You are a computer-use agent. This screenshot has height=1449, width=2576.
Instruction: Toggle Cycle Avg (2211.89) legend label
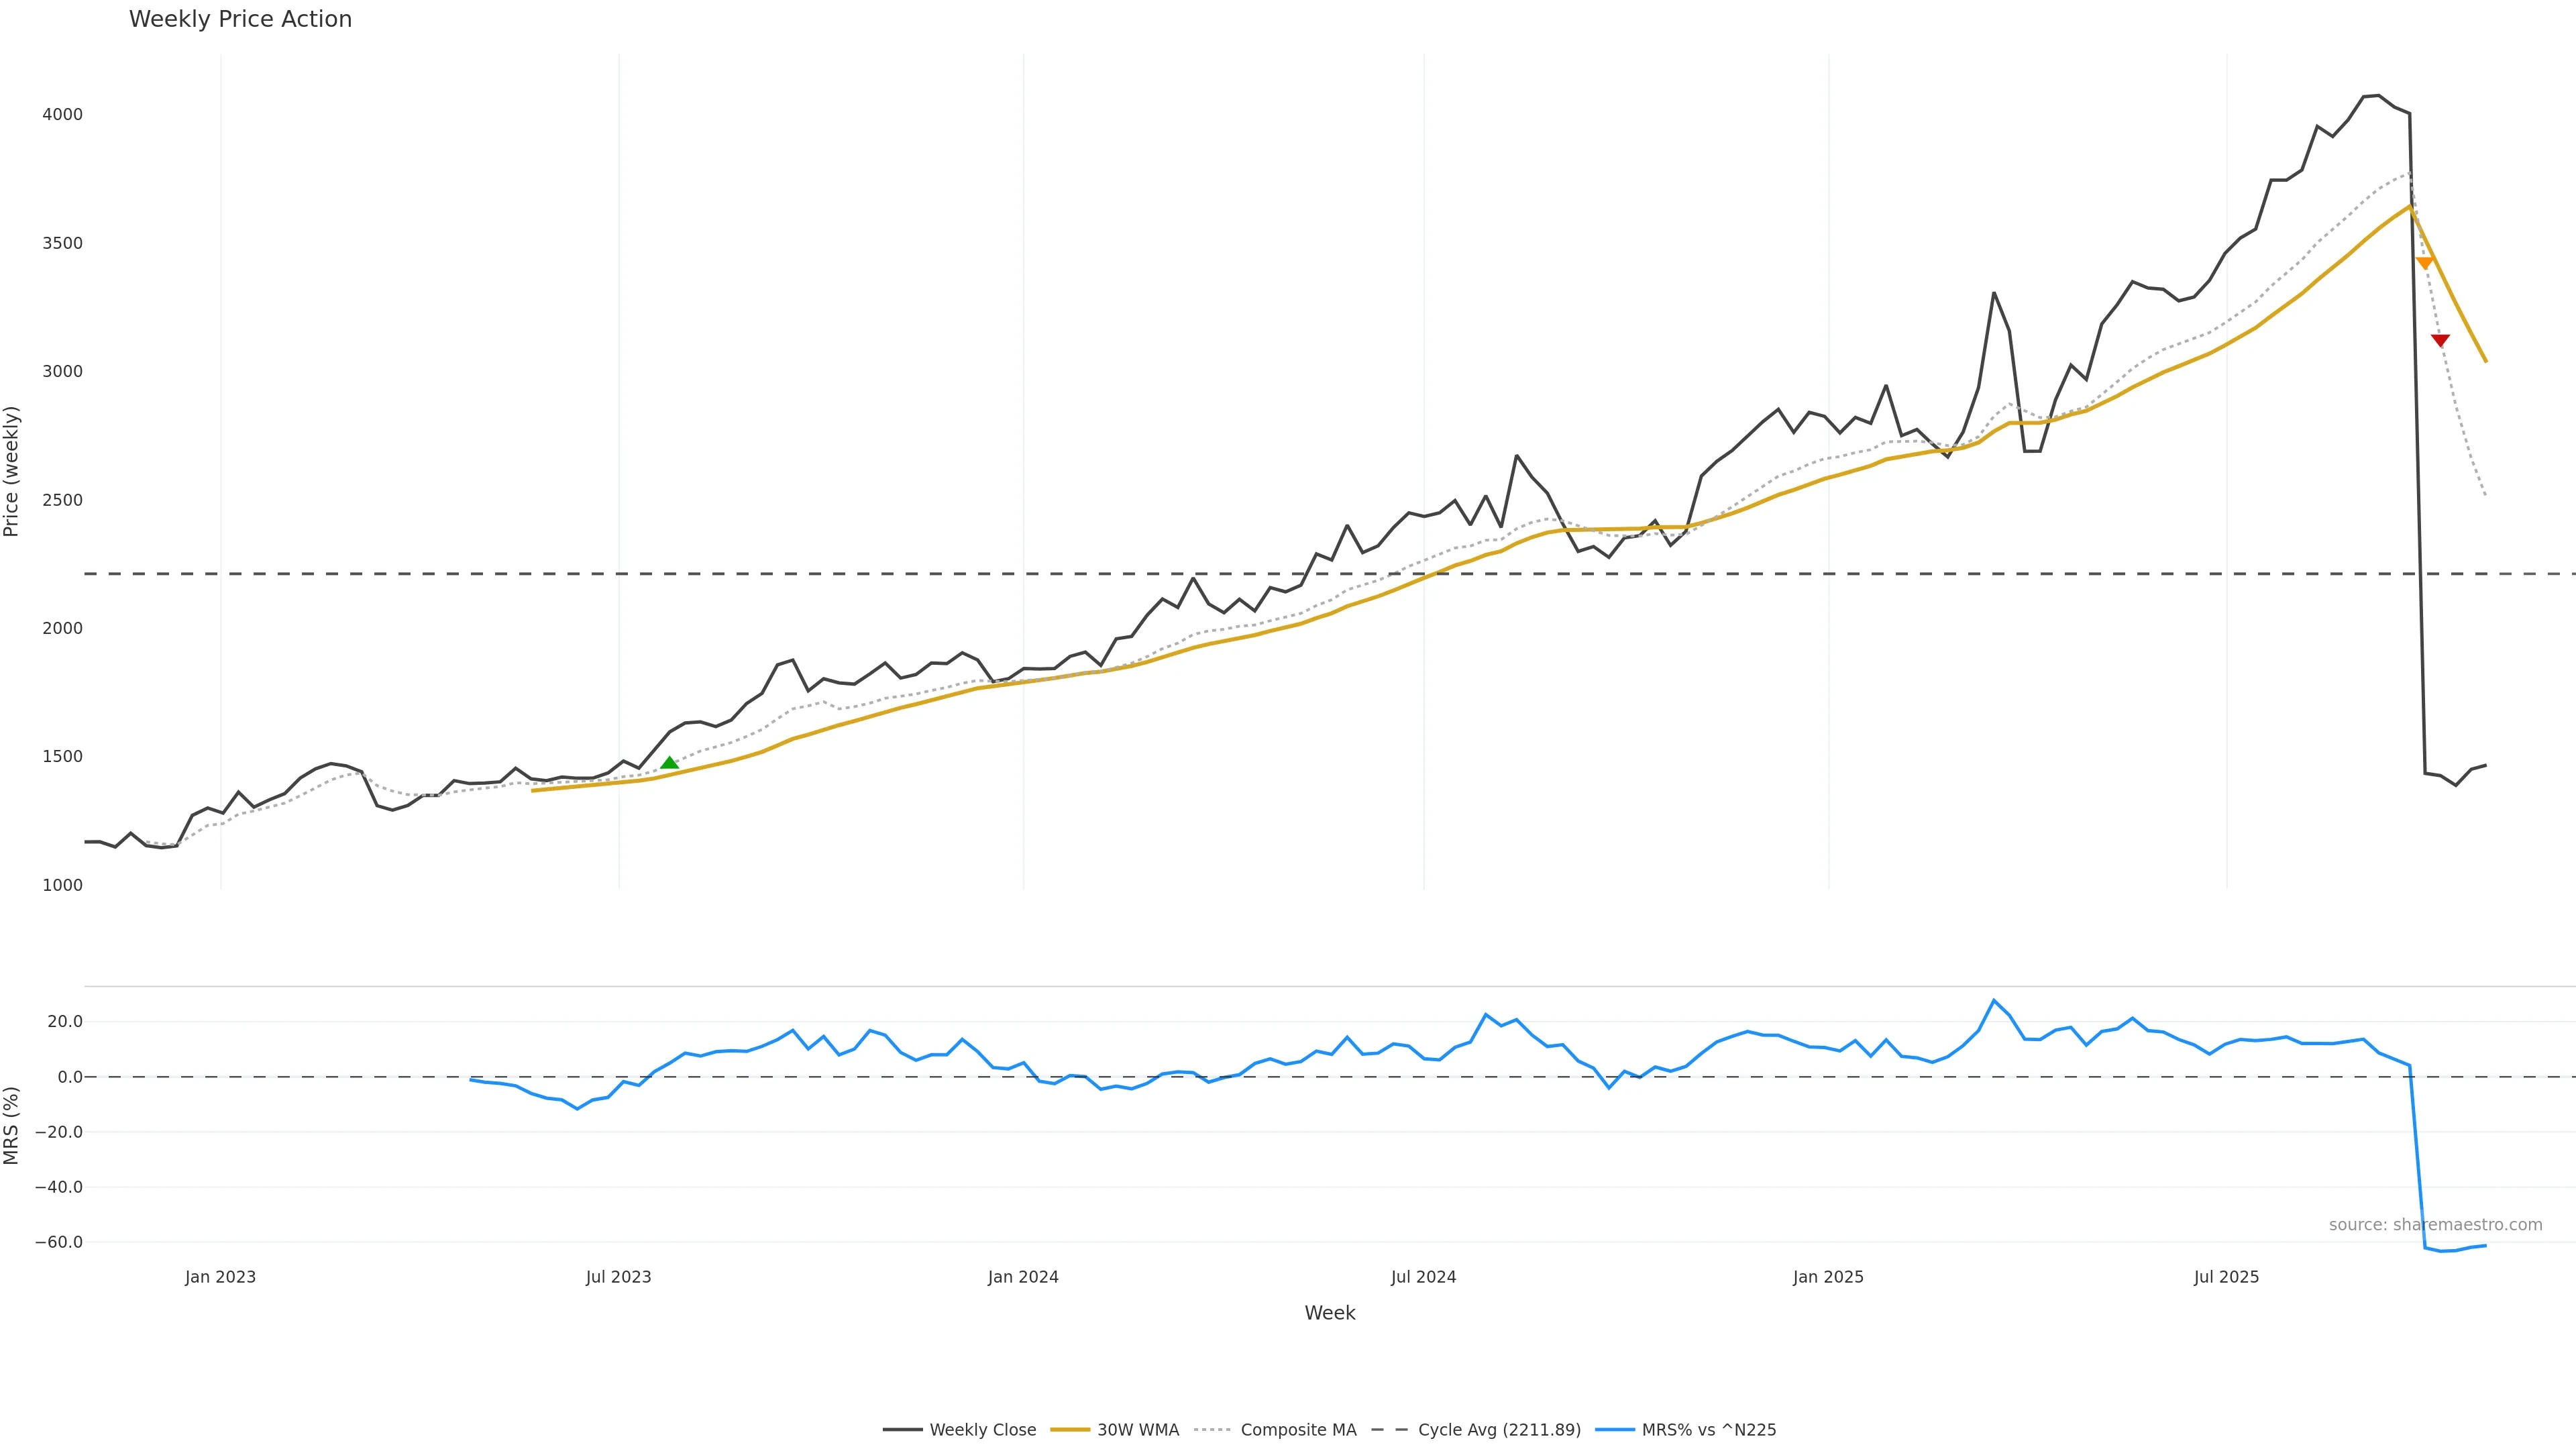[x=1499, y=1430]
